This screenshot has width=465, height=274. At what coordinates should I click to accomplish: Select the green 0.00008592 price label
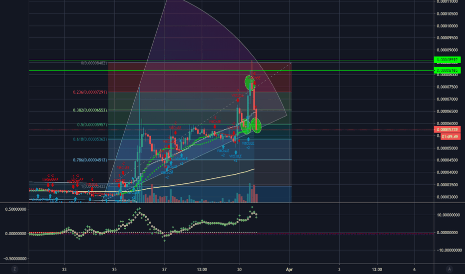click(447, 60)
